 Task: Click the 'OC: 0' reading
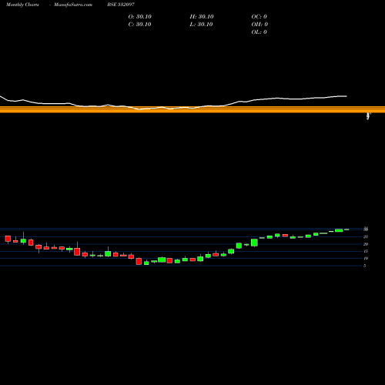259,17
